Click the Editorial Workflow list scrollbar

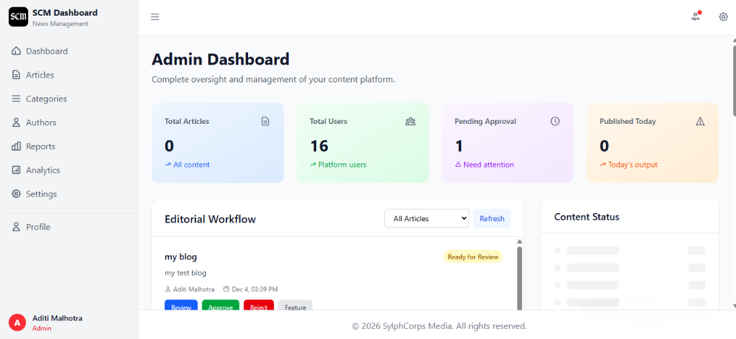click(x=519, y=279)
